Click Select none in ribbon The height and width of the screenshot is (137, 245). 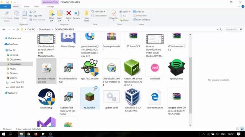pos(140,16)
